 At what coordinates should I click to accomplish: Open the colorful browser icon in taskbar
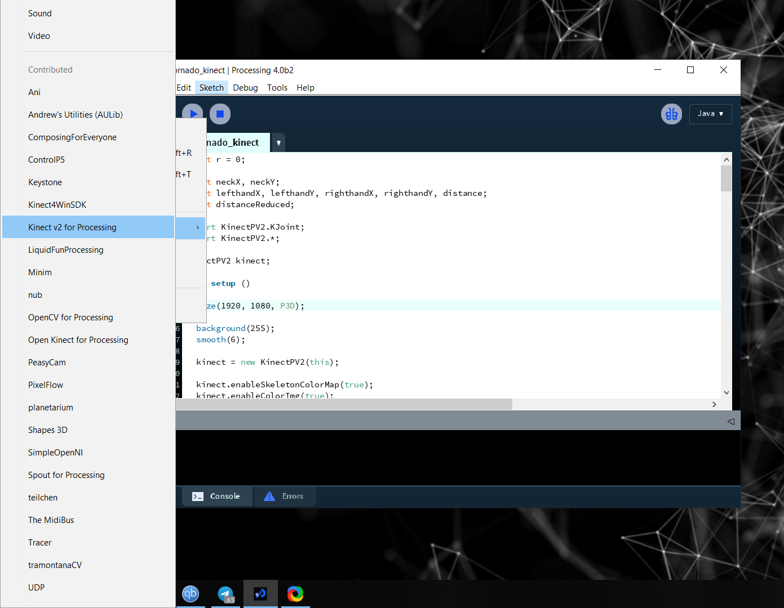[x=295, y=594]
